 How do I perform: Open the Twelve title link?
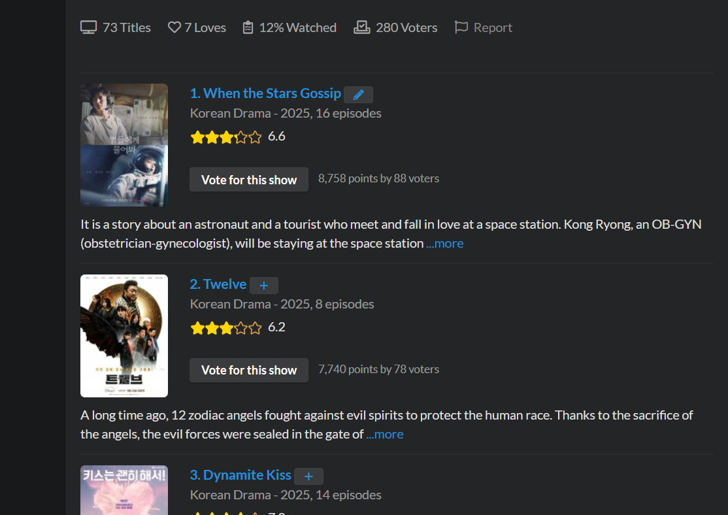tap(218, 284)
